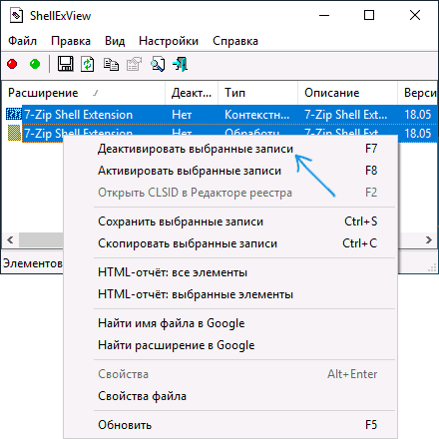Image resolution: width=439 pixels, height=439 pixels.
Task: Open the Правка menu
Action: (71, 41)
